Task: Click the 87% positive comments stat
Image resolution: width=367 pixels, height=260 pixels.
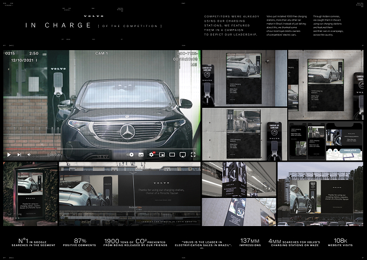Action: 79,242
